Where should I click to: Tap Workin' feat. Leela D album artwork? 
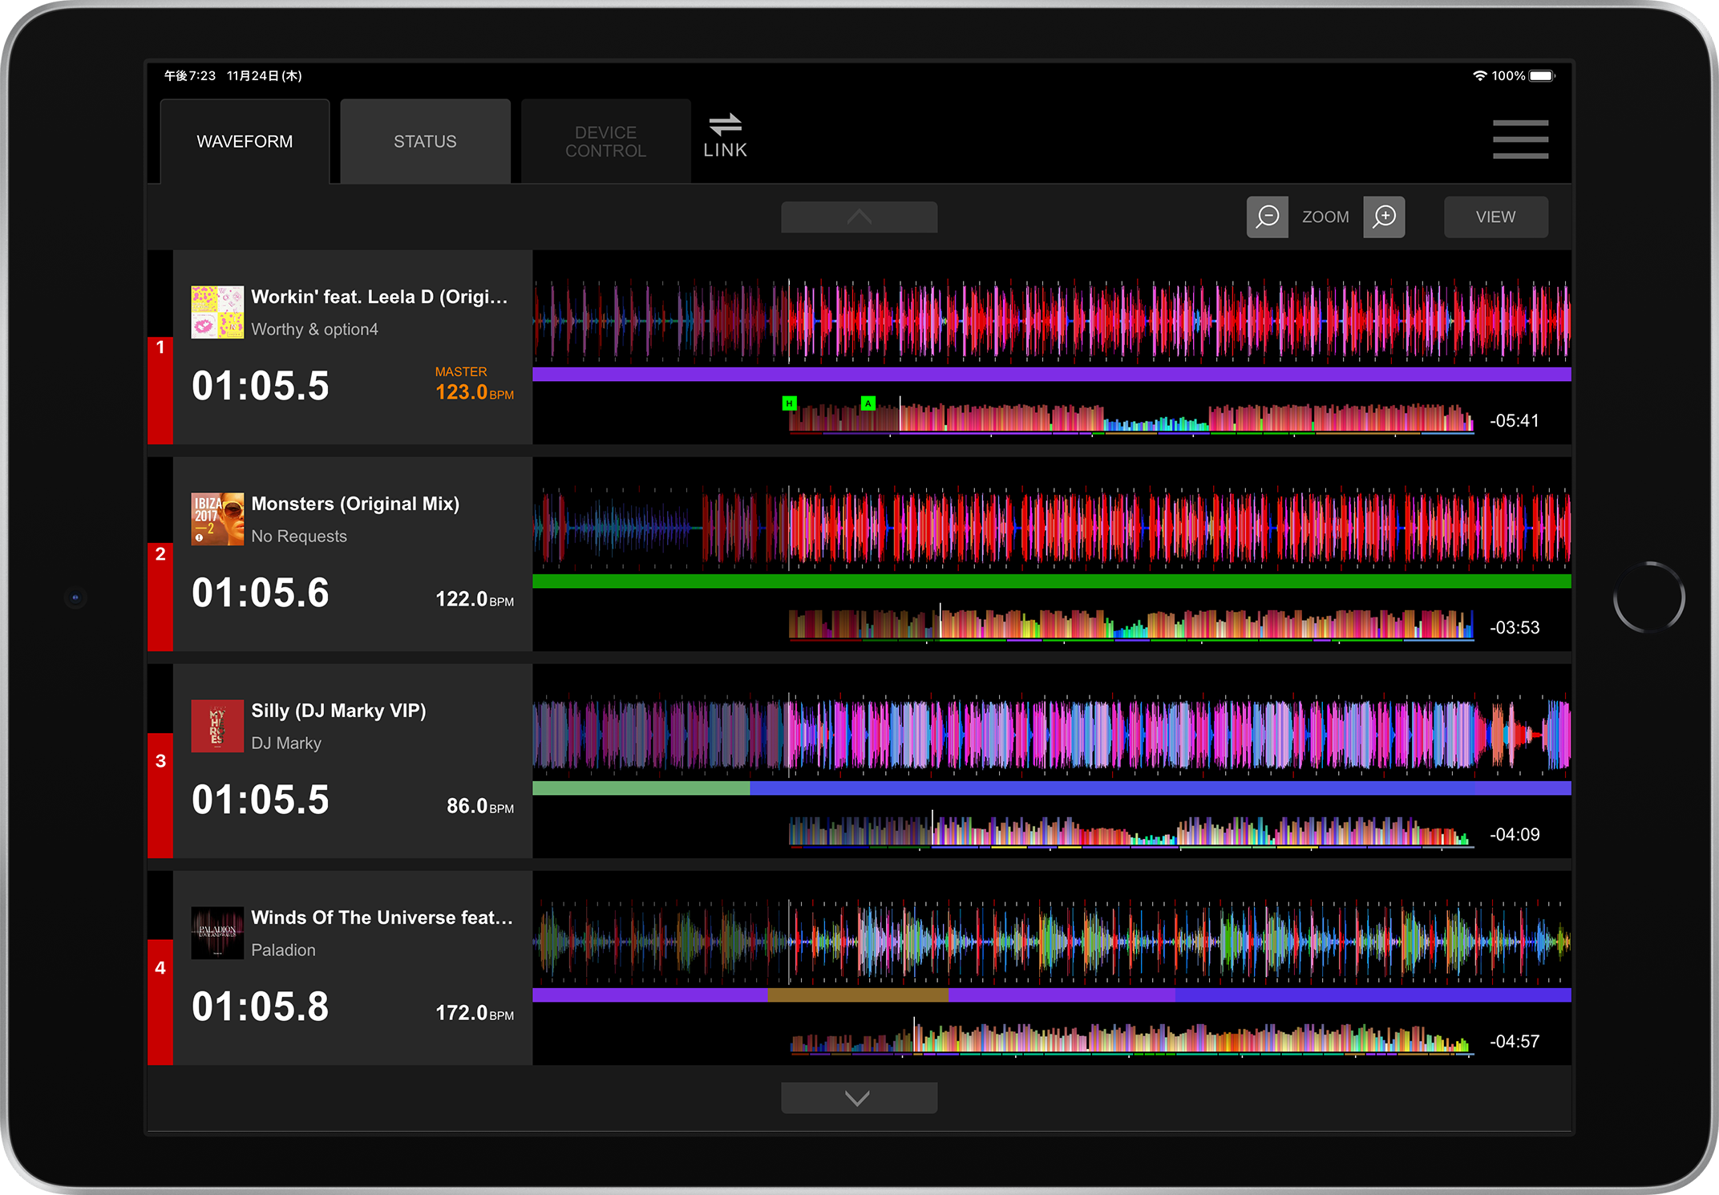pos(217,312)
